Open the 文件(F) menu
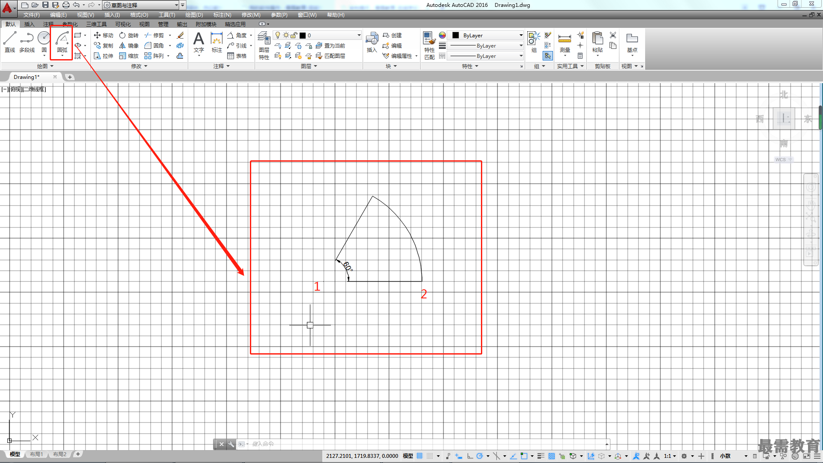The height and width of the screenshot is (463, 823). [32, 15]
